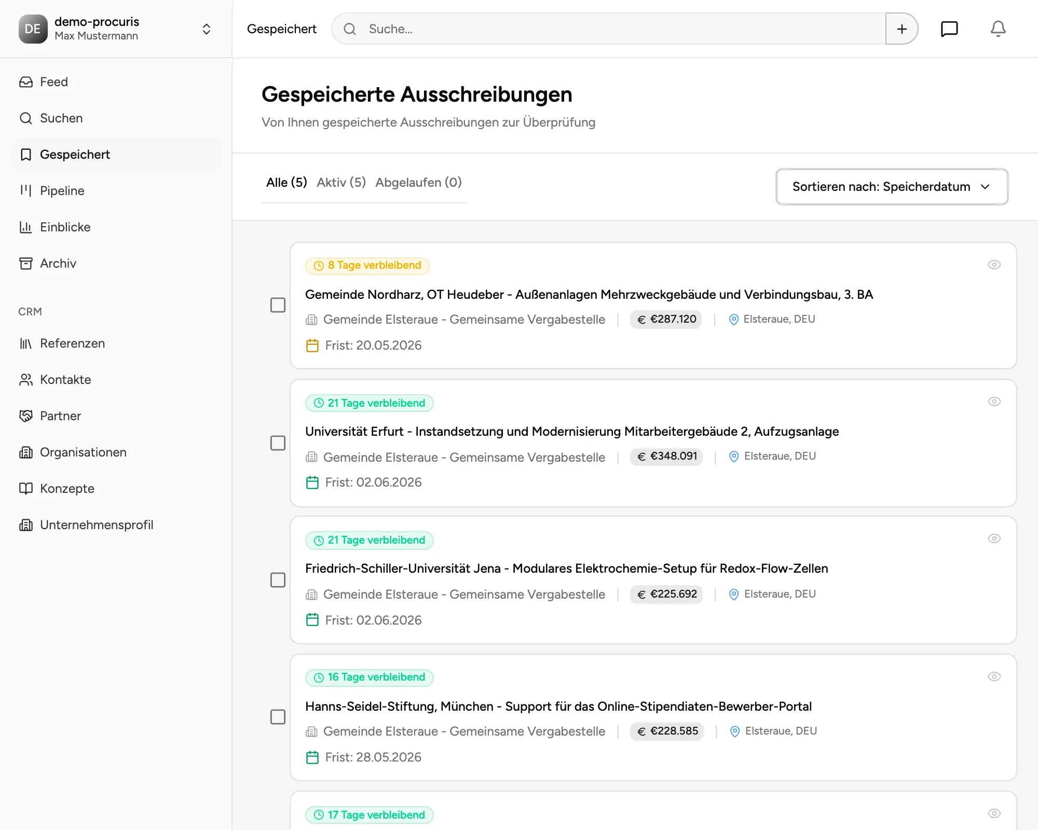The width and height of the screenshot is (1038, 830).
Task: Click Gespeichert breadcrumb in top bar
Action: tap(282, 29)
